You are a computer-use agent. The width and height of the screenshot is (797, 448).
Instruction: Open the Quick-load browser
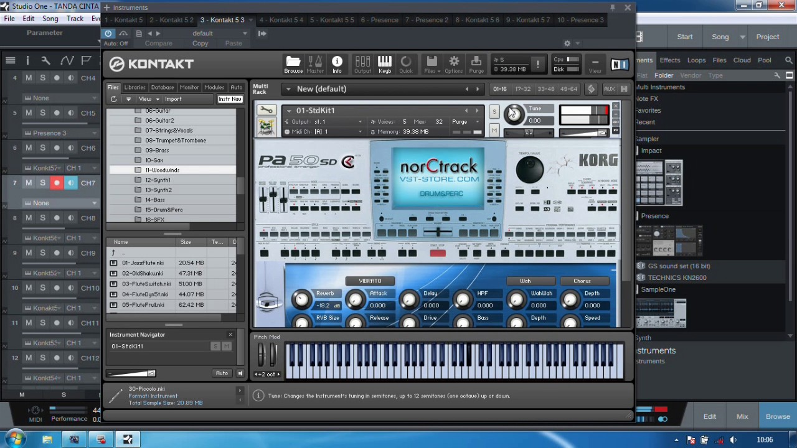pyautogui.click(x=406, y=64)
